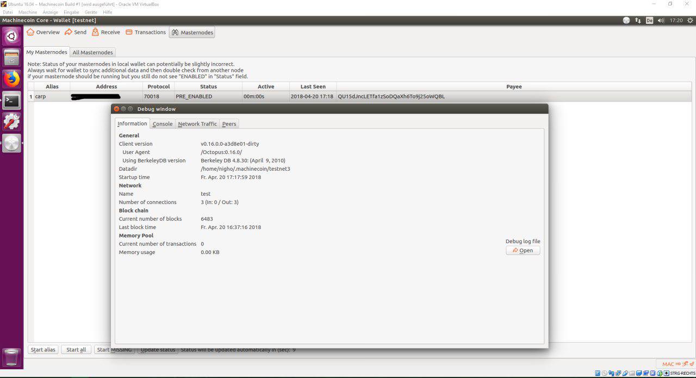Viewport: 696px width, 378px height.
Task: Select the carp masternode row
Action: [x=359, y=96]
